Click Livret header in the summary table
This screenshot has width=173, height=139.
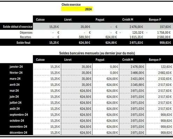(68, 19)
